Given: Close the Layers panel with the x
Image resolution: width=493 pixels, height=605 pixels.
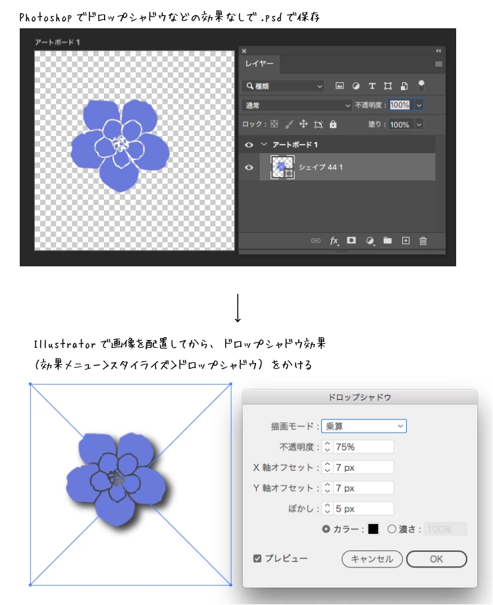Looking at the screenshot, I should [244, 51].
